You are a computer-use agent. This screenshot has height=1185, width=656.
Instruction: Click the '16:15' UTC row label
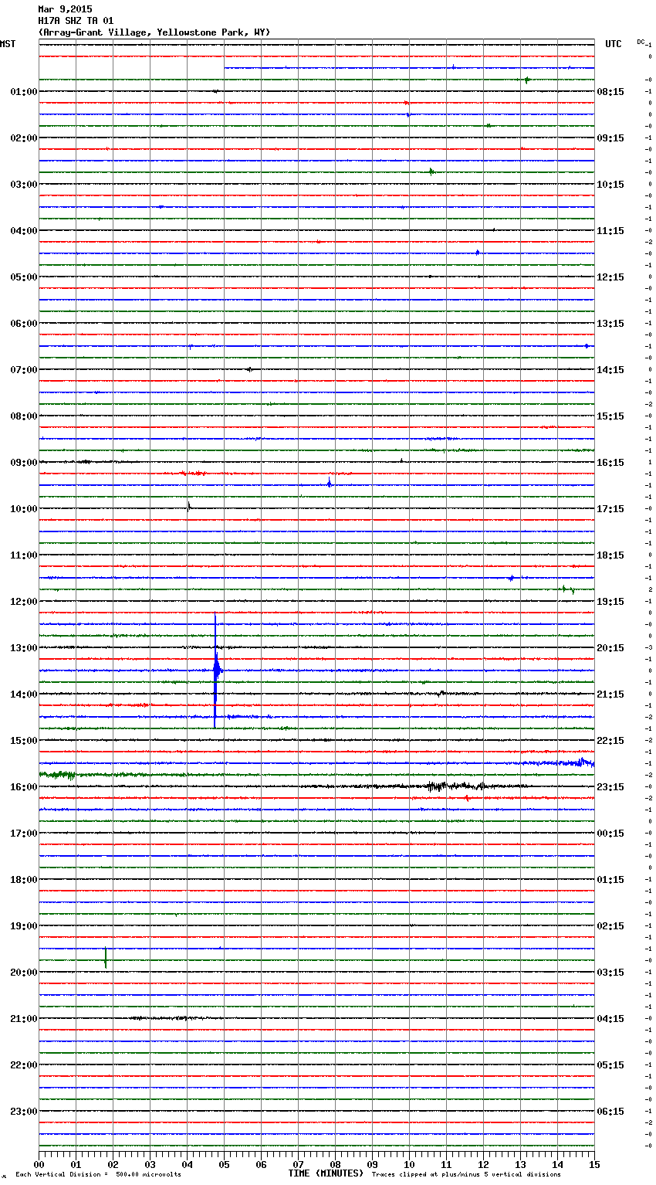pyautogui.click(x=610, y=463)
